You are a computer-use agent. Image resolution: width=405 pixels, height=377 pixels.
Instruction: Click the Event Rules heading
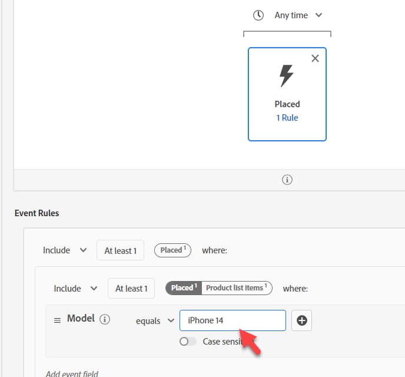coord(36,213)
